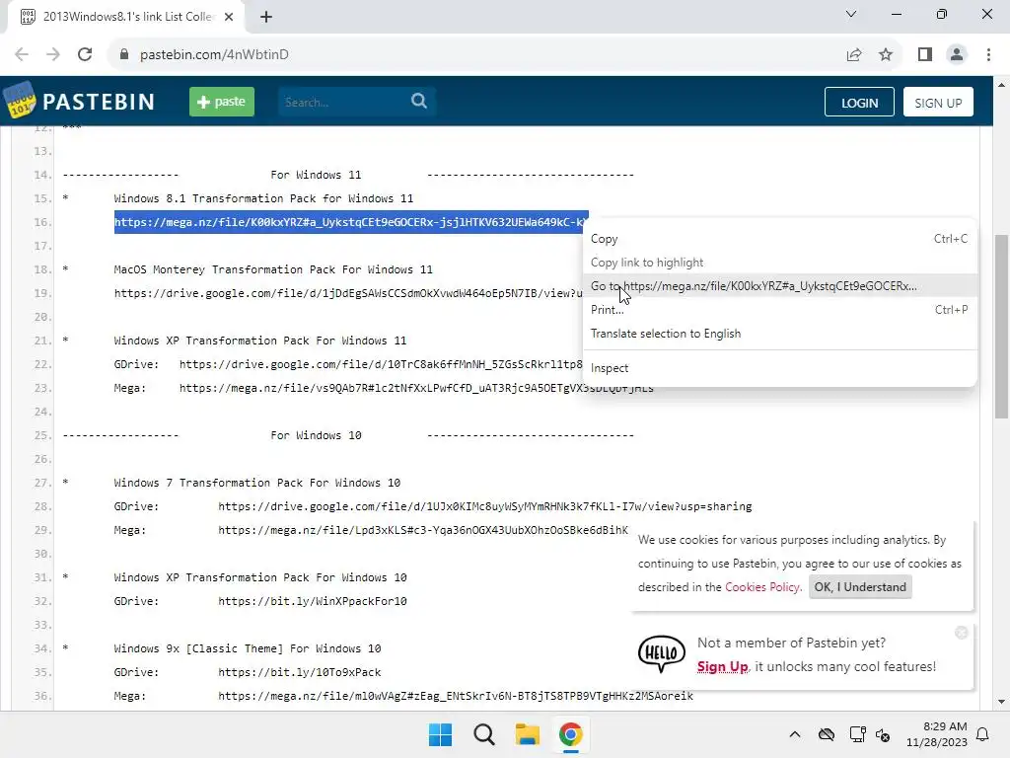Screen dimensions: 1010x758
Task: Click the line 36 mega.nz URL
Action: coord(456,696)
